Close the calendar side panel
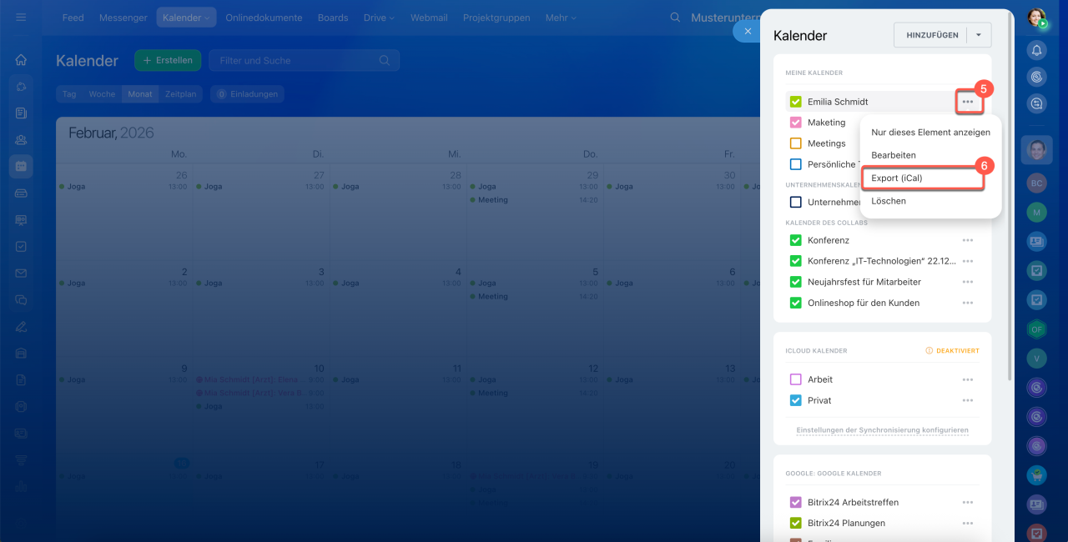The width and height of the screenshot is (1068, 542). click(x=748, y=31)
